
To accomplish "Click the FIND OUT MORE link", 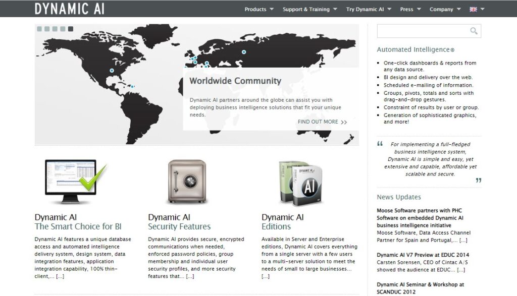I will (322, 122).
